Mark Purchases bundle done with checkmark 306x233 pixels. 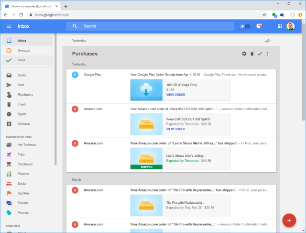pyautogui.click(x=260, y=54)
